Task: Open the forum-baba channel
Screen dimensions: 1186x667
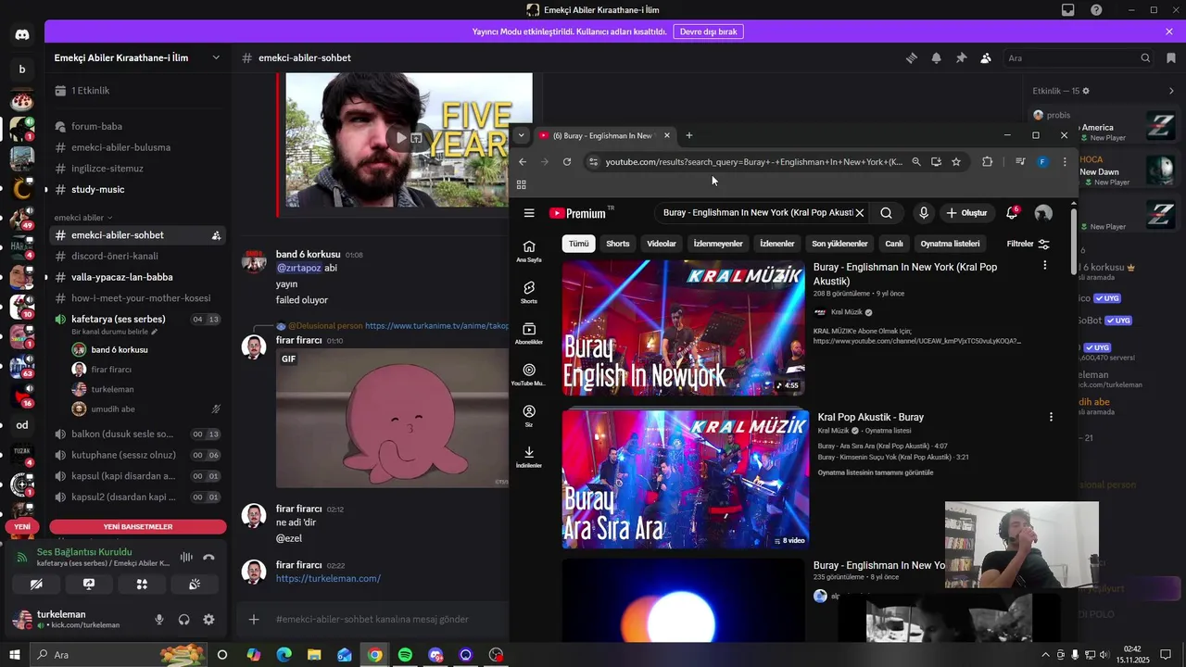Action: coord(139,126)
